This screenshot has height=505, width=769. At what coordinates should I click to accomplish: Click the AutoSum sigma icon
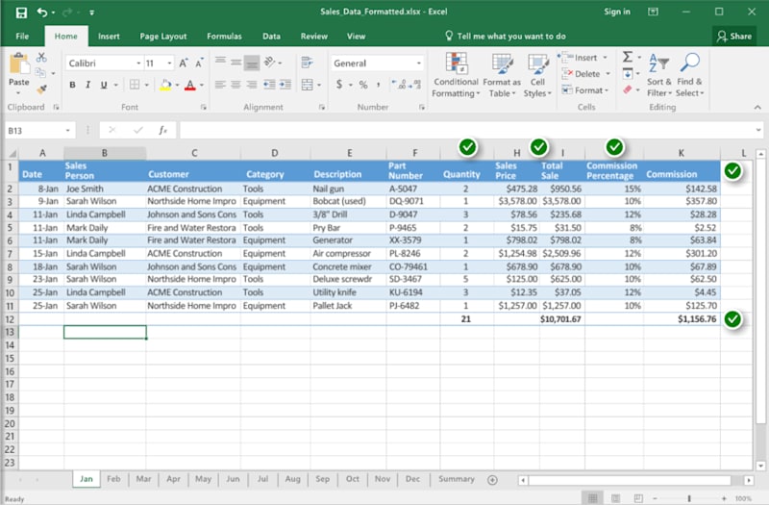tap(628, 57)
